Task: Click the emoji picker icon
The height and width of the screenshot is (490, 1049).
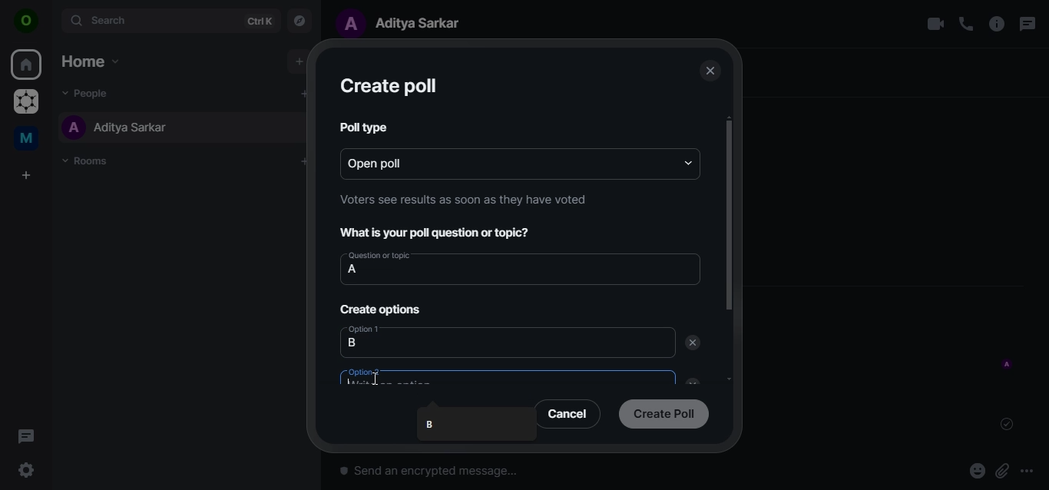Action: tap(977, 471)
